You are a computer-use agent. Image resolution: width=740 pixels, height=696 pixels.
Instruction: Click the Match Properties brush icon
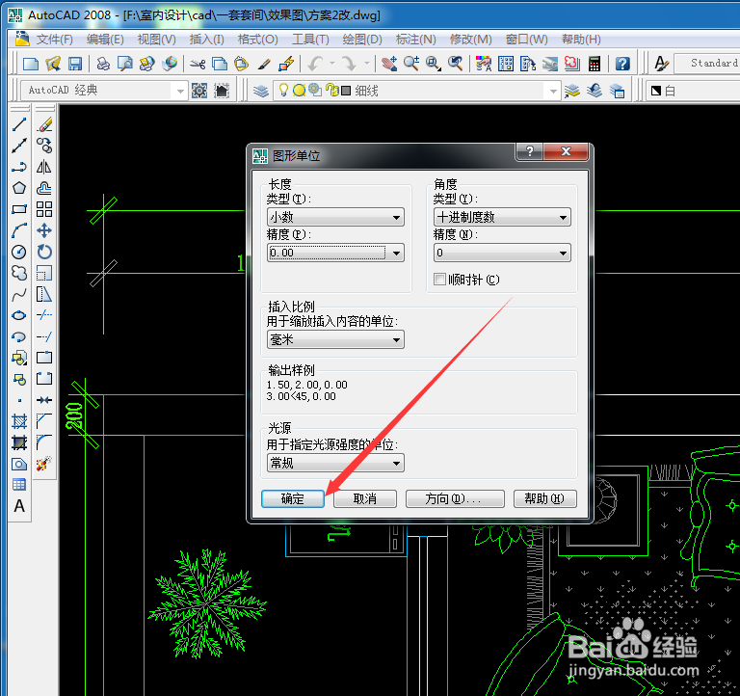click(264, 64)
